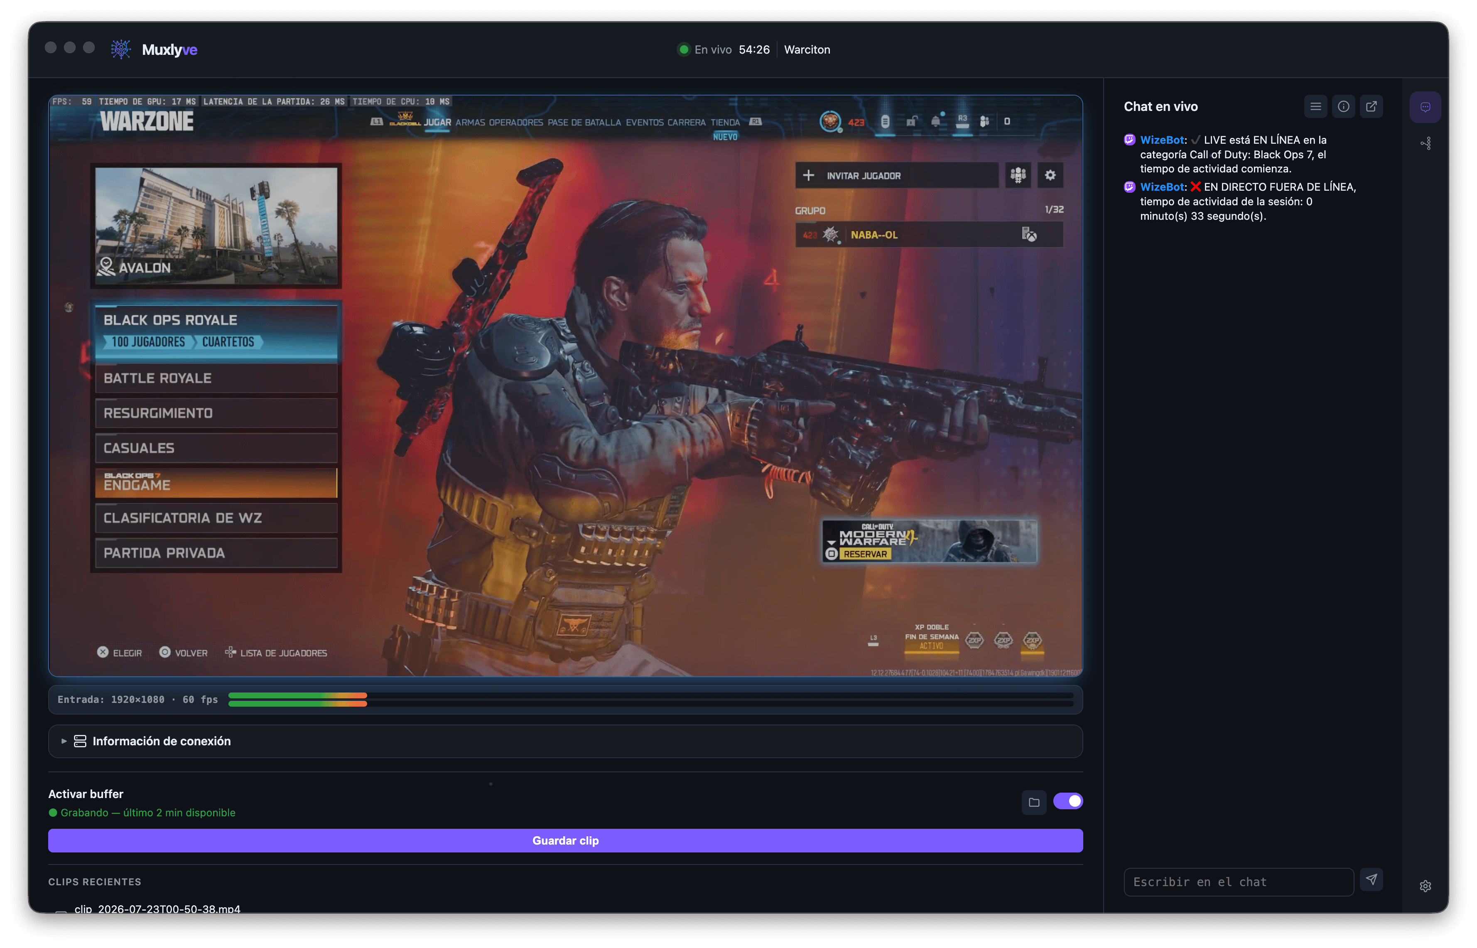This screenshot has width=1477, height=948.
Task: Click the 100 JUGADORES tag
Action: [148, 341]
